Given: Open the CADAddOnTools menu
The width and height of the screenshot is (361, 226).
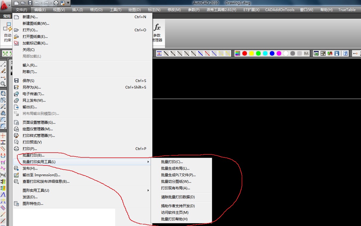Looking at the screenshot, I should click(x=280, y=10).
